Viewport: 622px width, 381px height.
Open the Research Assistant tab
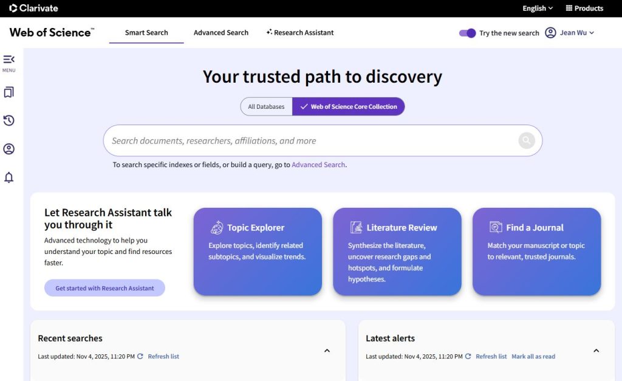(x=300, y=33)
